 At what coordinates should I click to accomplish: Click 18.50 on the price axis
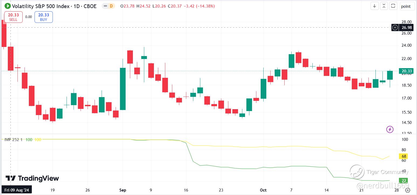406,85
